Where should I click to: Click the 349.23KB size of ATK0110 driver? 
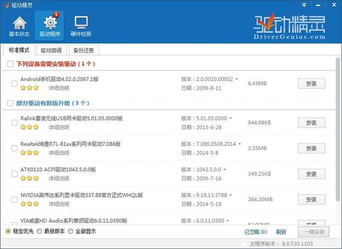point(259,174)
